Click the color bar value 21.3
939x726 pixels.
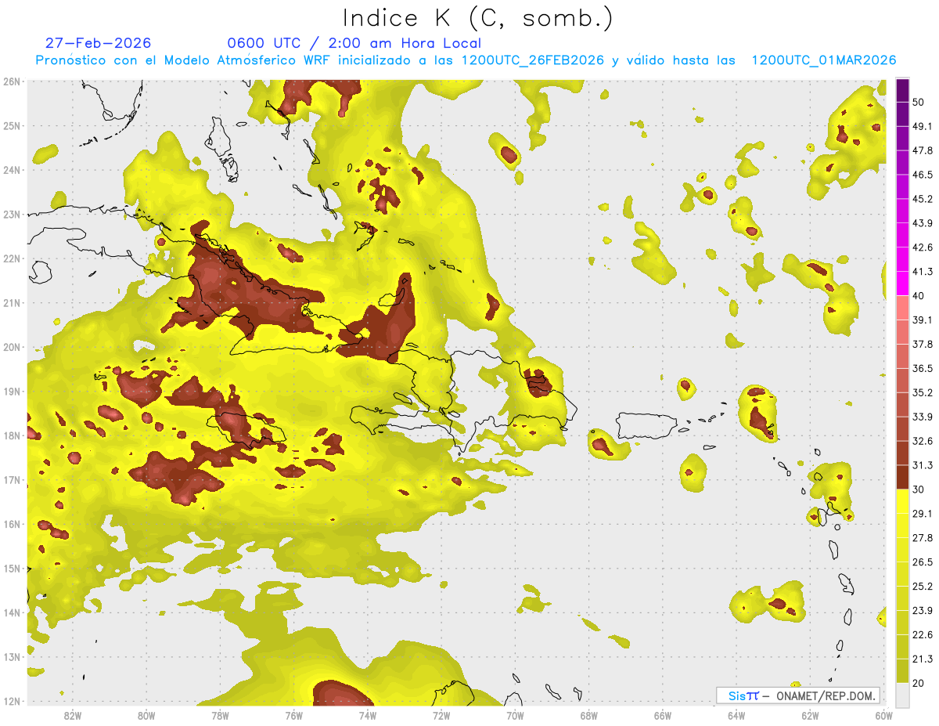click(923, 659)
